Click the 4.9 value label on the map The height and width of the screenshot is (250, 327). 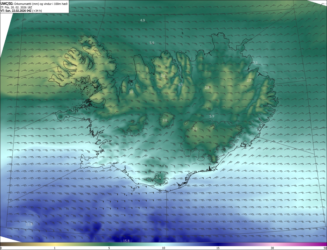[x=143, y=20]
